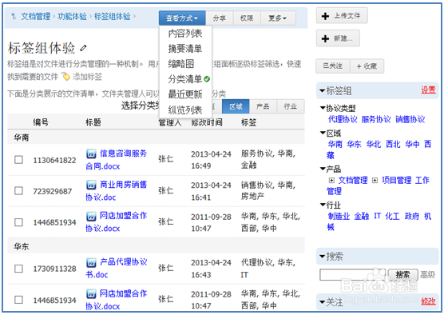This screenshot has height=315, width=444.
Task: Switch to the 产品 category tab
Action: (263, 106)
